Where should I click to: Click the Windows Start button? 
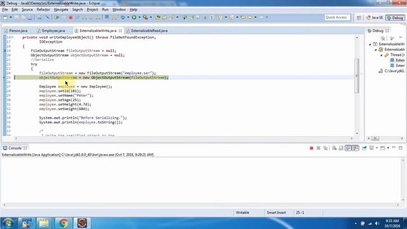coord(8,223)
